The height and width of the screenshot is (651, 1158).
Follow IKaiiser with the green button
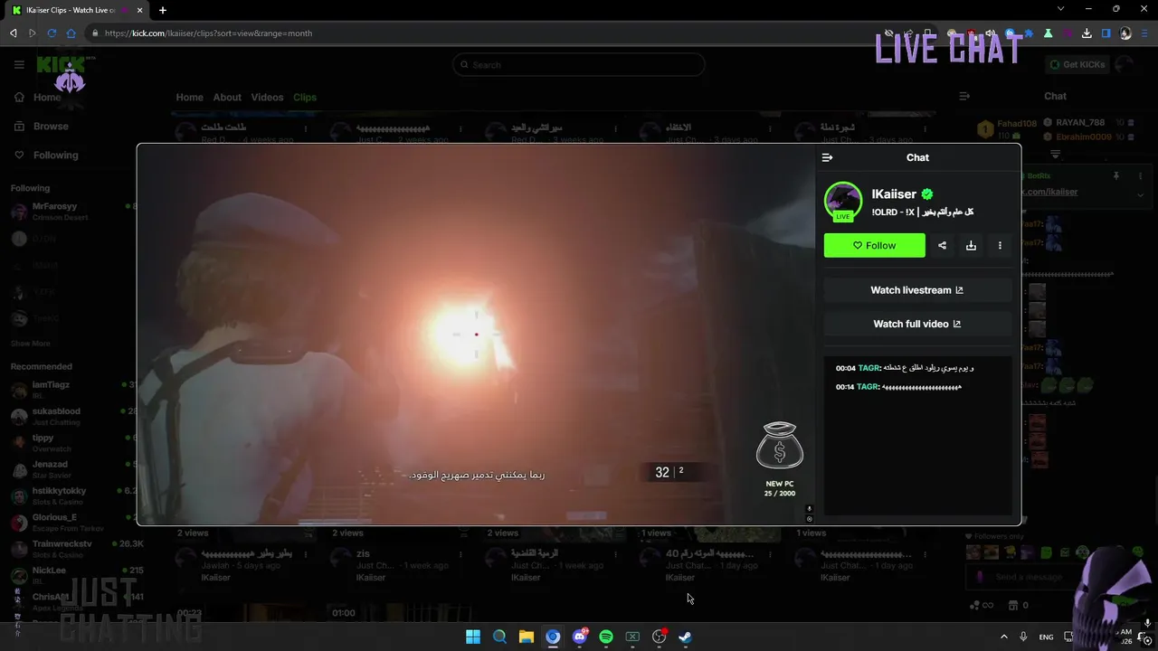874,245
